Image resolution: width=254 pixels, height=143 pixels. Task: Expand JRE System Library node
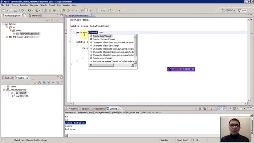click(7, 37)
